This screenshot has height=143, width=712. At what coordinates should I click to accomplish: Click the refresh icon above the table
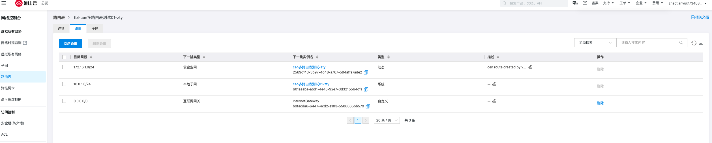(694, 43)
